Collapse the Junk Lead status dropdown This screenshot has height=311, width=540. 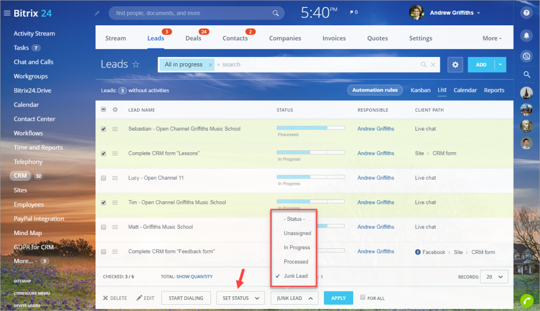point(294,298)
